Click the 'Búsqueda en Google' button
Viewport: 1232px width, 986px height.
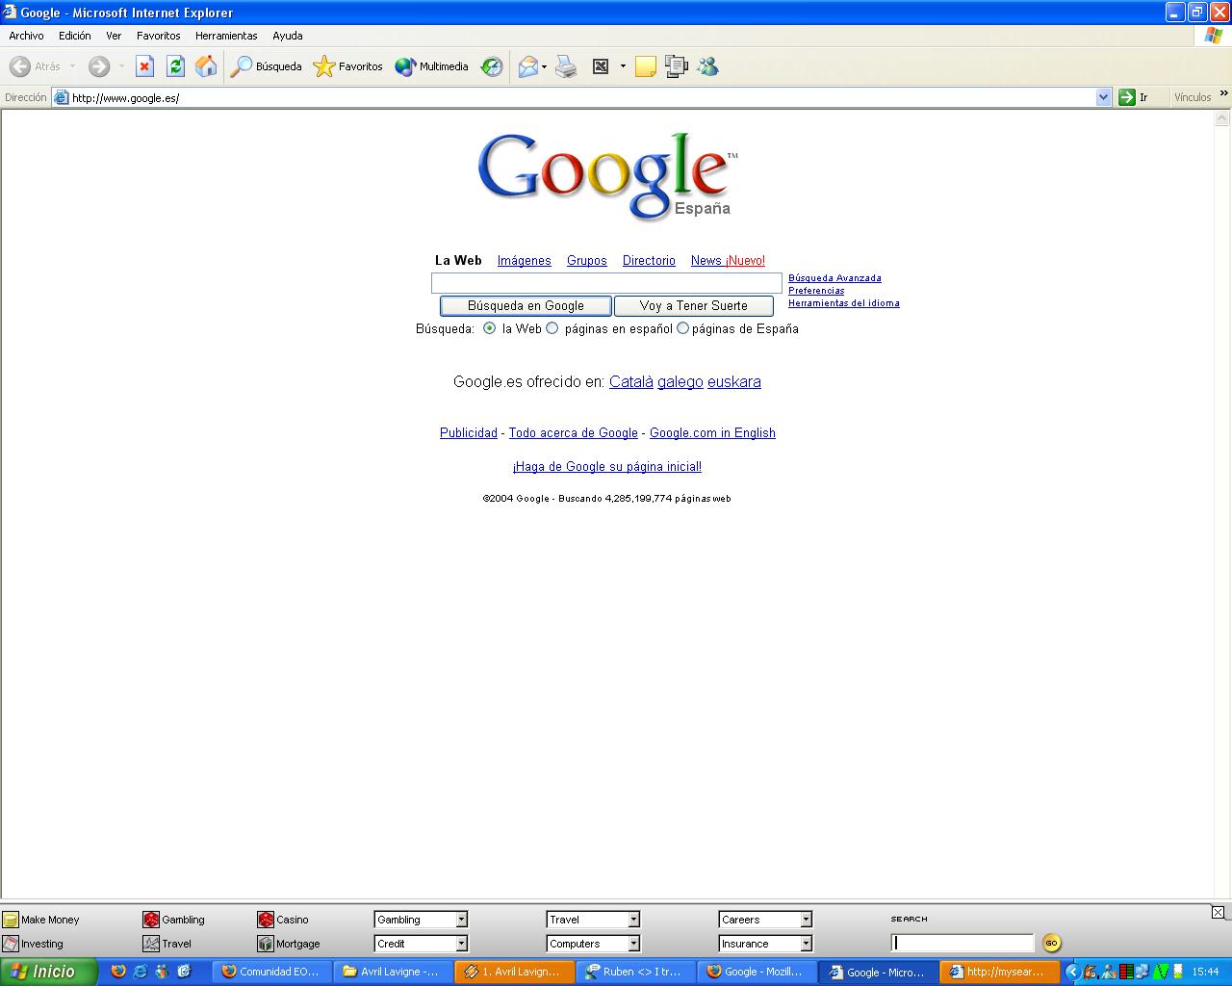[x=526, y=305]
